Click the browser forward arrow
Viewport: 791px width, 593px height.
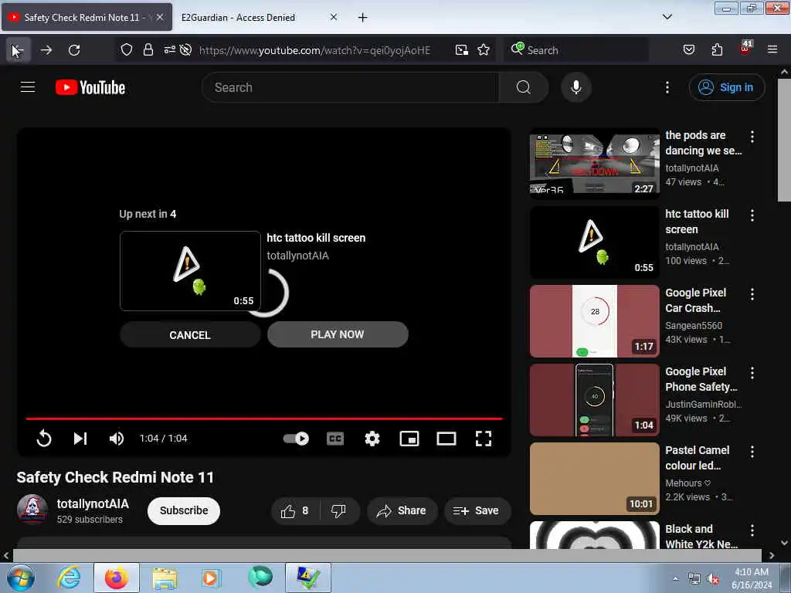tap(46, 50)
